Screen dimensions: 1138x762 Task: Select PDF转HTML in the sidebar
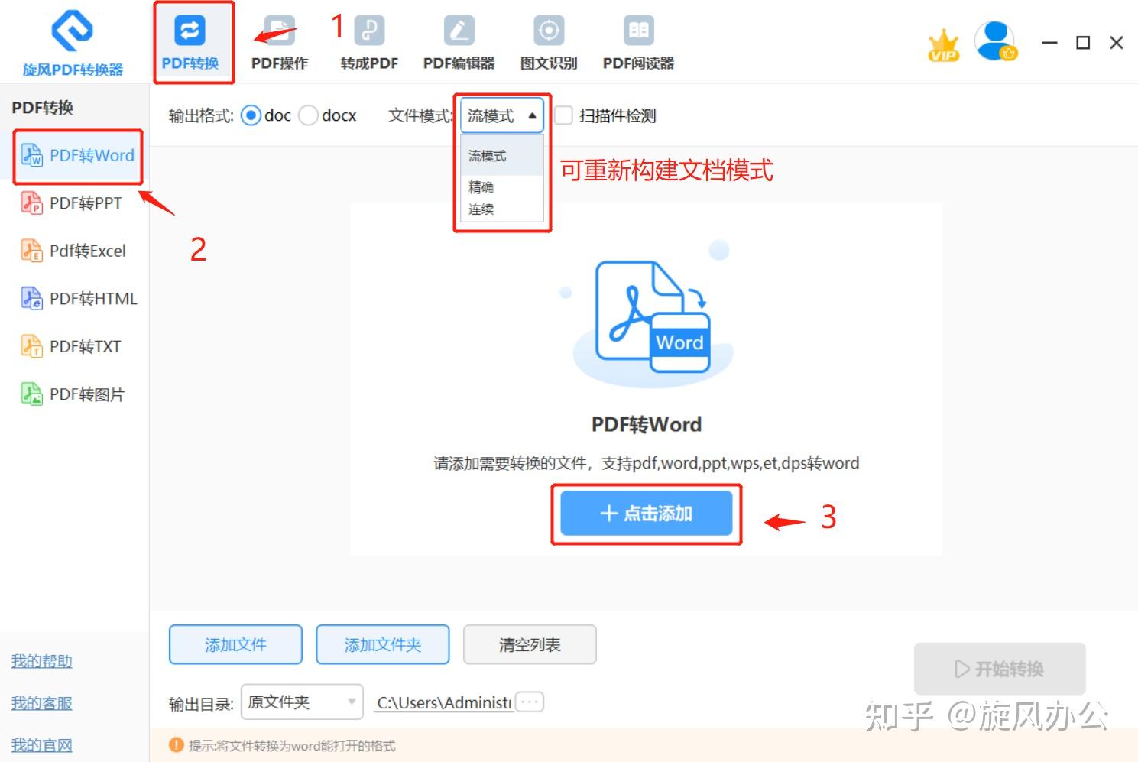79,299
